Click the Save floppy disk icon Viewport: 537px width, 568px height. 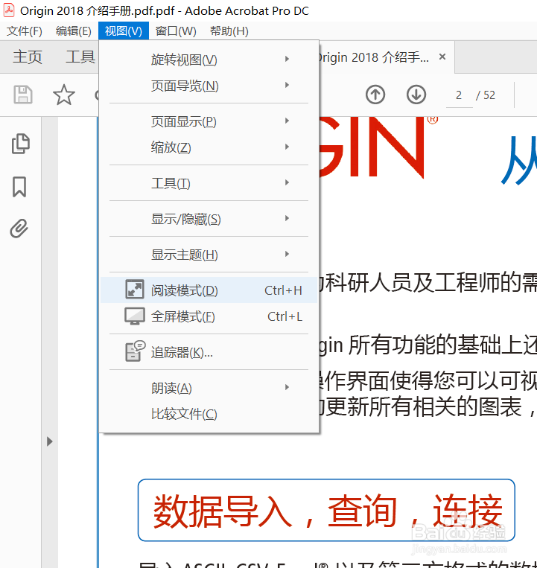(23, 95)
